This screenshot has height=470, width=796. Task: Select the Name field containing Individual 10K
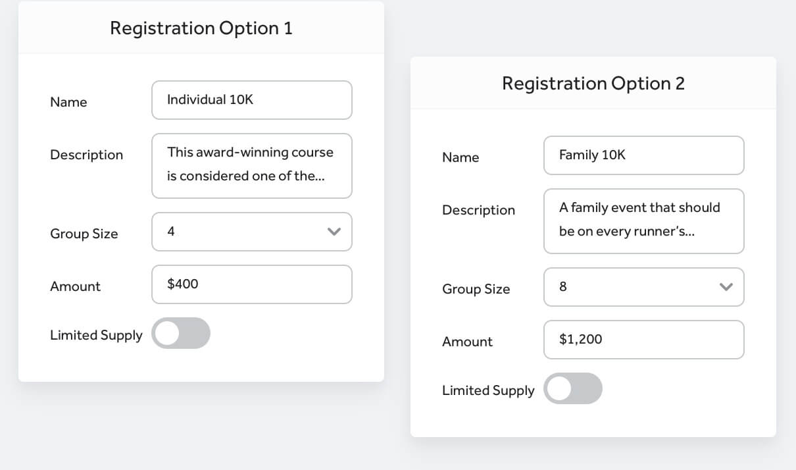pos(251,99)
